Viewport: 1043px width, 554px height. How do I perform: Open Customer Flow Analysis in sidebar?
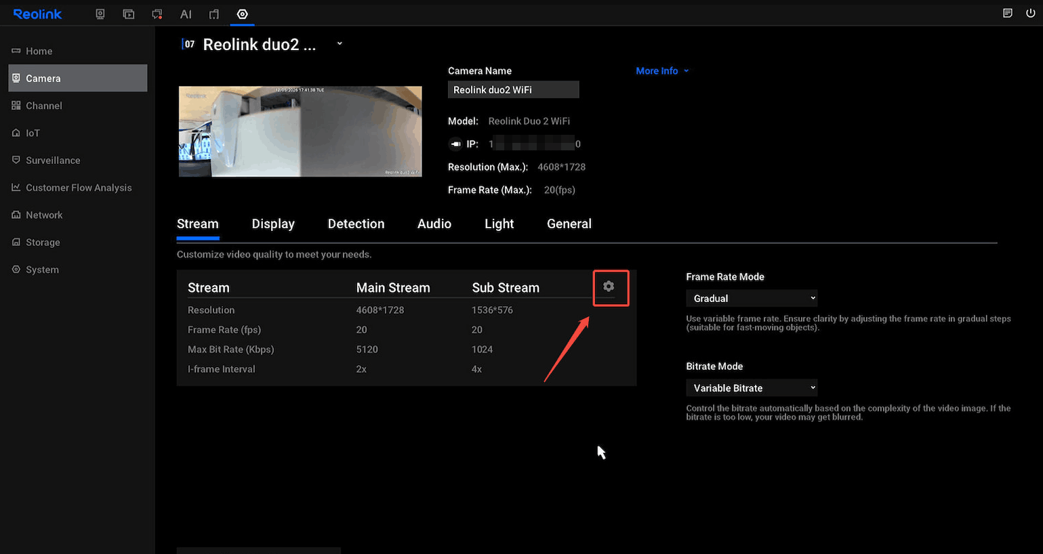(77, 188)
